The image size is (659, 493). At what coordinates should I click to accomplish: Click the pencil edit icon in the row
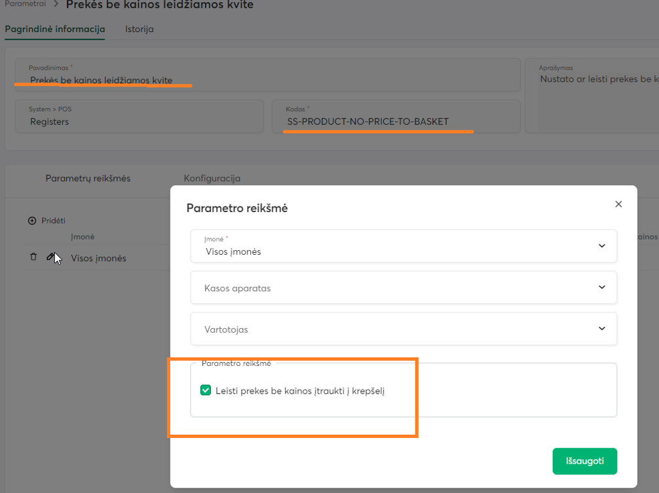pos(50,257)
